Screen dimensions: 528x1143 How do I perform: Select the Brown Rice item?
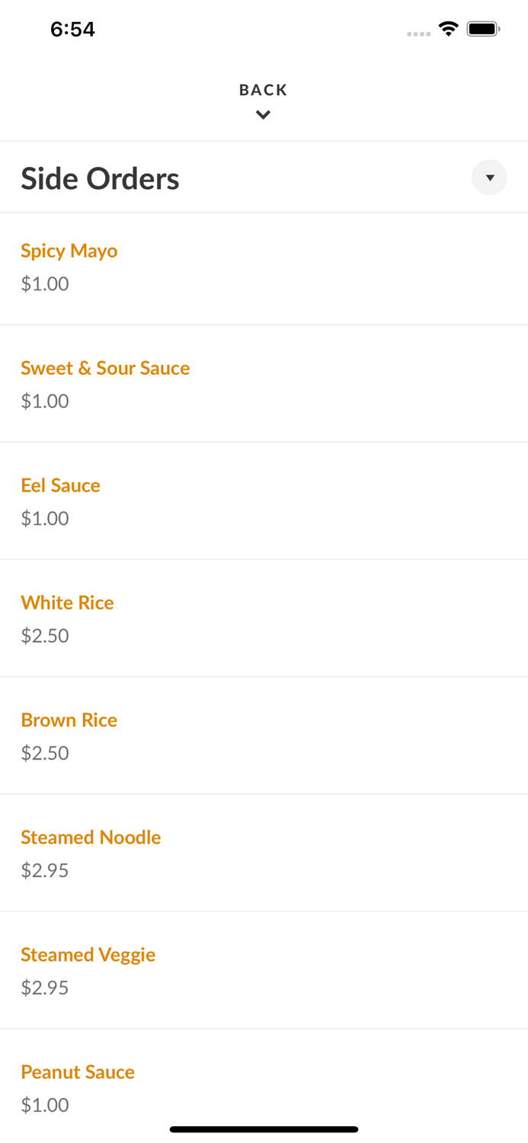point(69,720)
